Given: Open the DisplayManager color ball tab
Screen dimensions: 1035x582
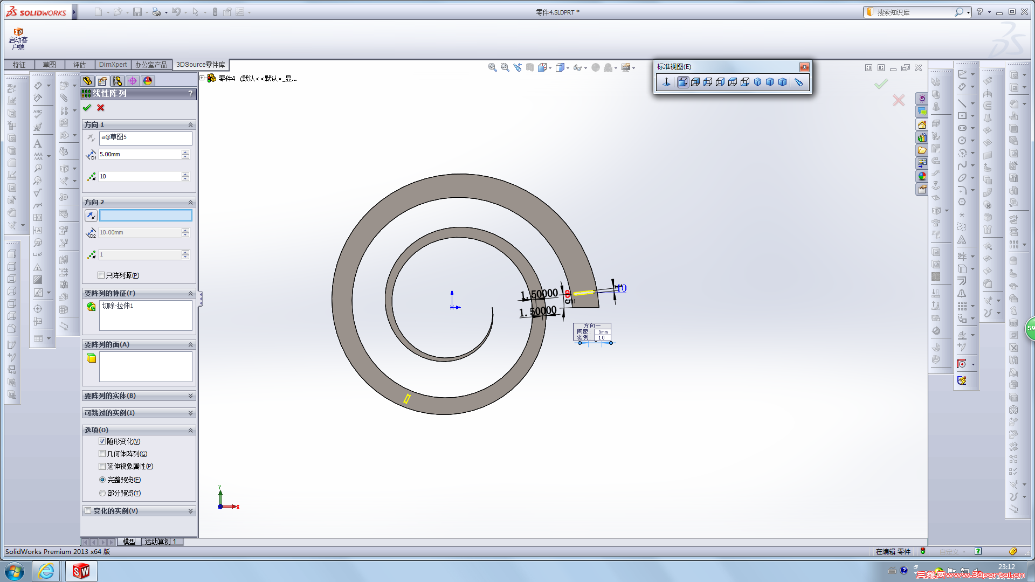Looking at the screenshot, I should tap(147, 81).
